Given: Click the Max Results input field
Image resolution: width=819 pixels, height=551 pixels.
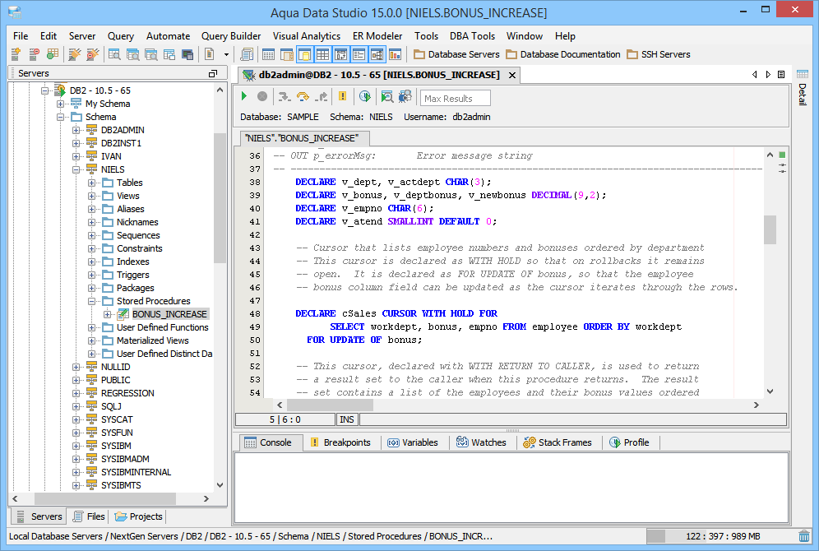Looking at the screenshot, I should pos(456,99).
